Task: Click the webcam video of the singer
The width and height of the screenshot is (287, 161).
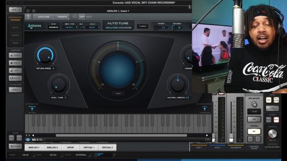Action: pos(239,47)
